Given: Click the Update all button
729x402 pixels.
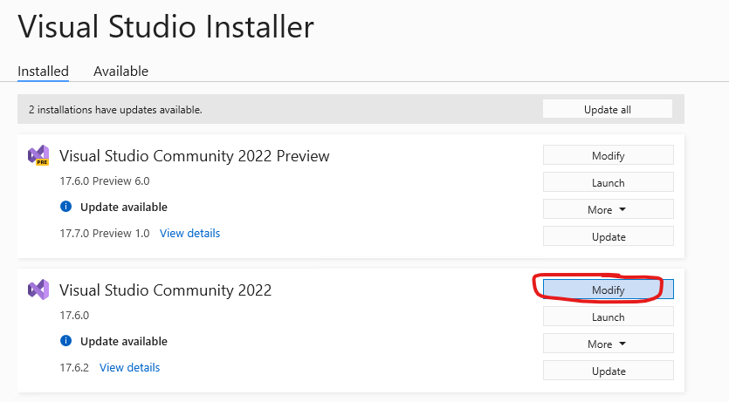Looking at the screenshot, I should 607,110.
